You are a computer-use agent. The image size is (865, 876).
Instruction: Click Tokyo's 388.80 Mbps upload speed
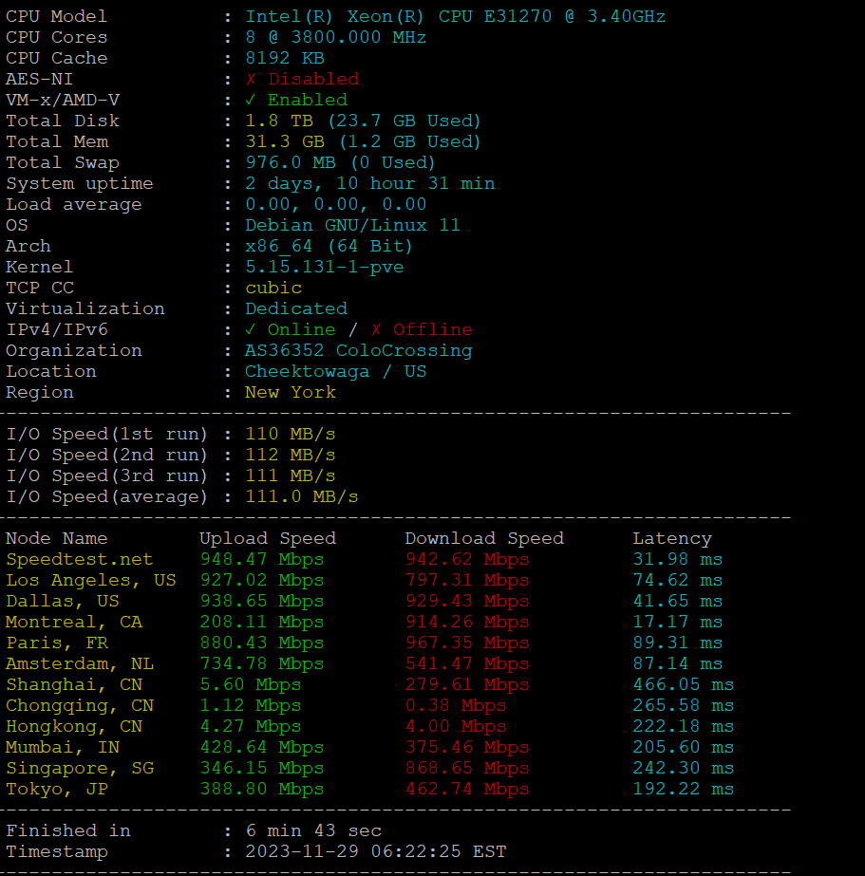pos(261,790)
